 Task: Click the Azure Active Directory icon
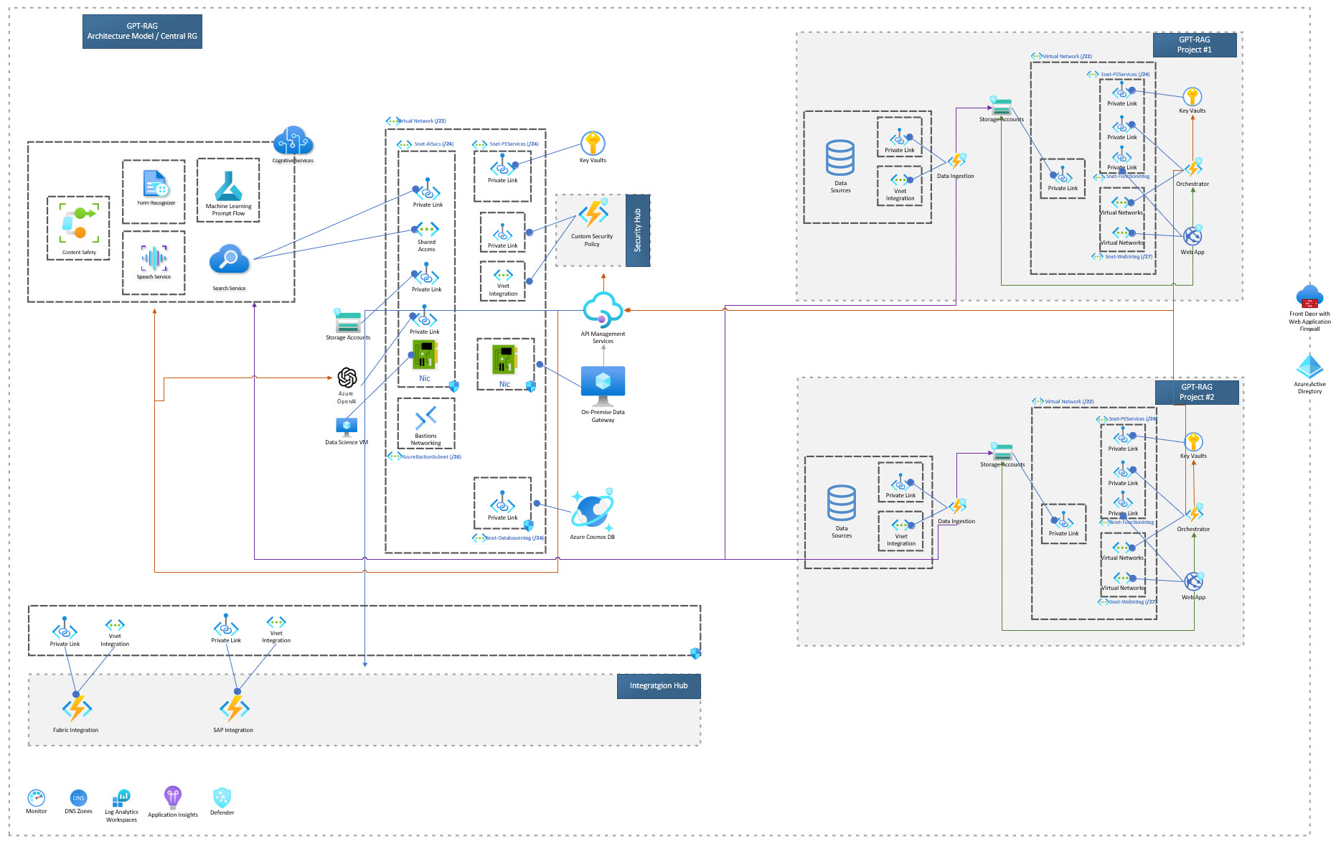[x=1309, y=367]
